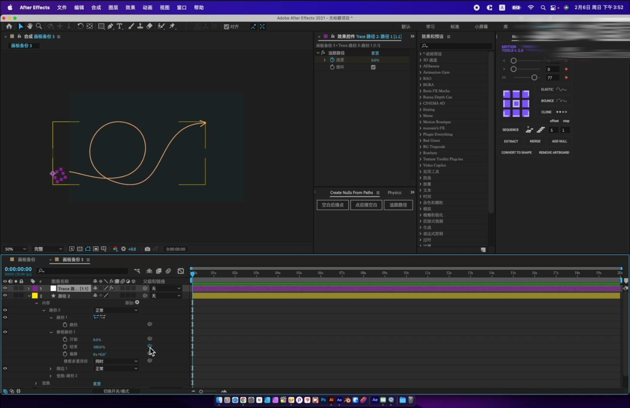Viewport: 630px width, 408px height.
Task: Select the Brush tool
Action: click(131, 26)
